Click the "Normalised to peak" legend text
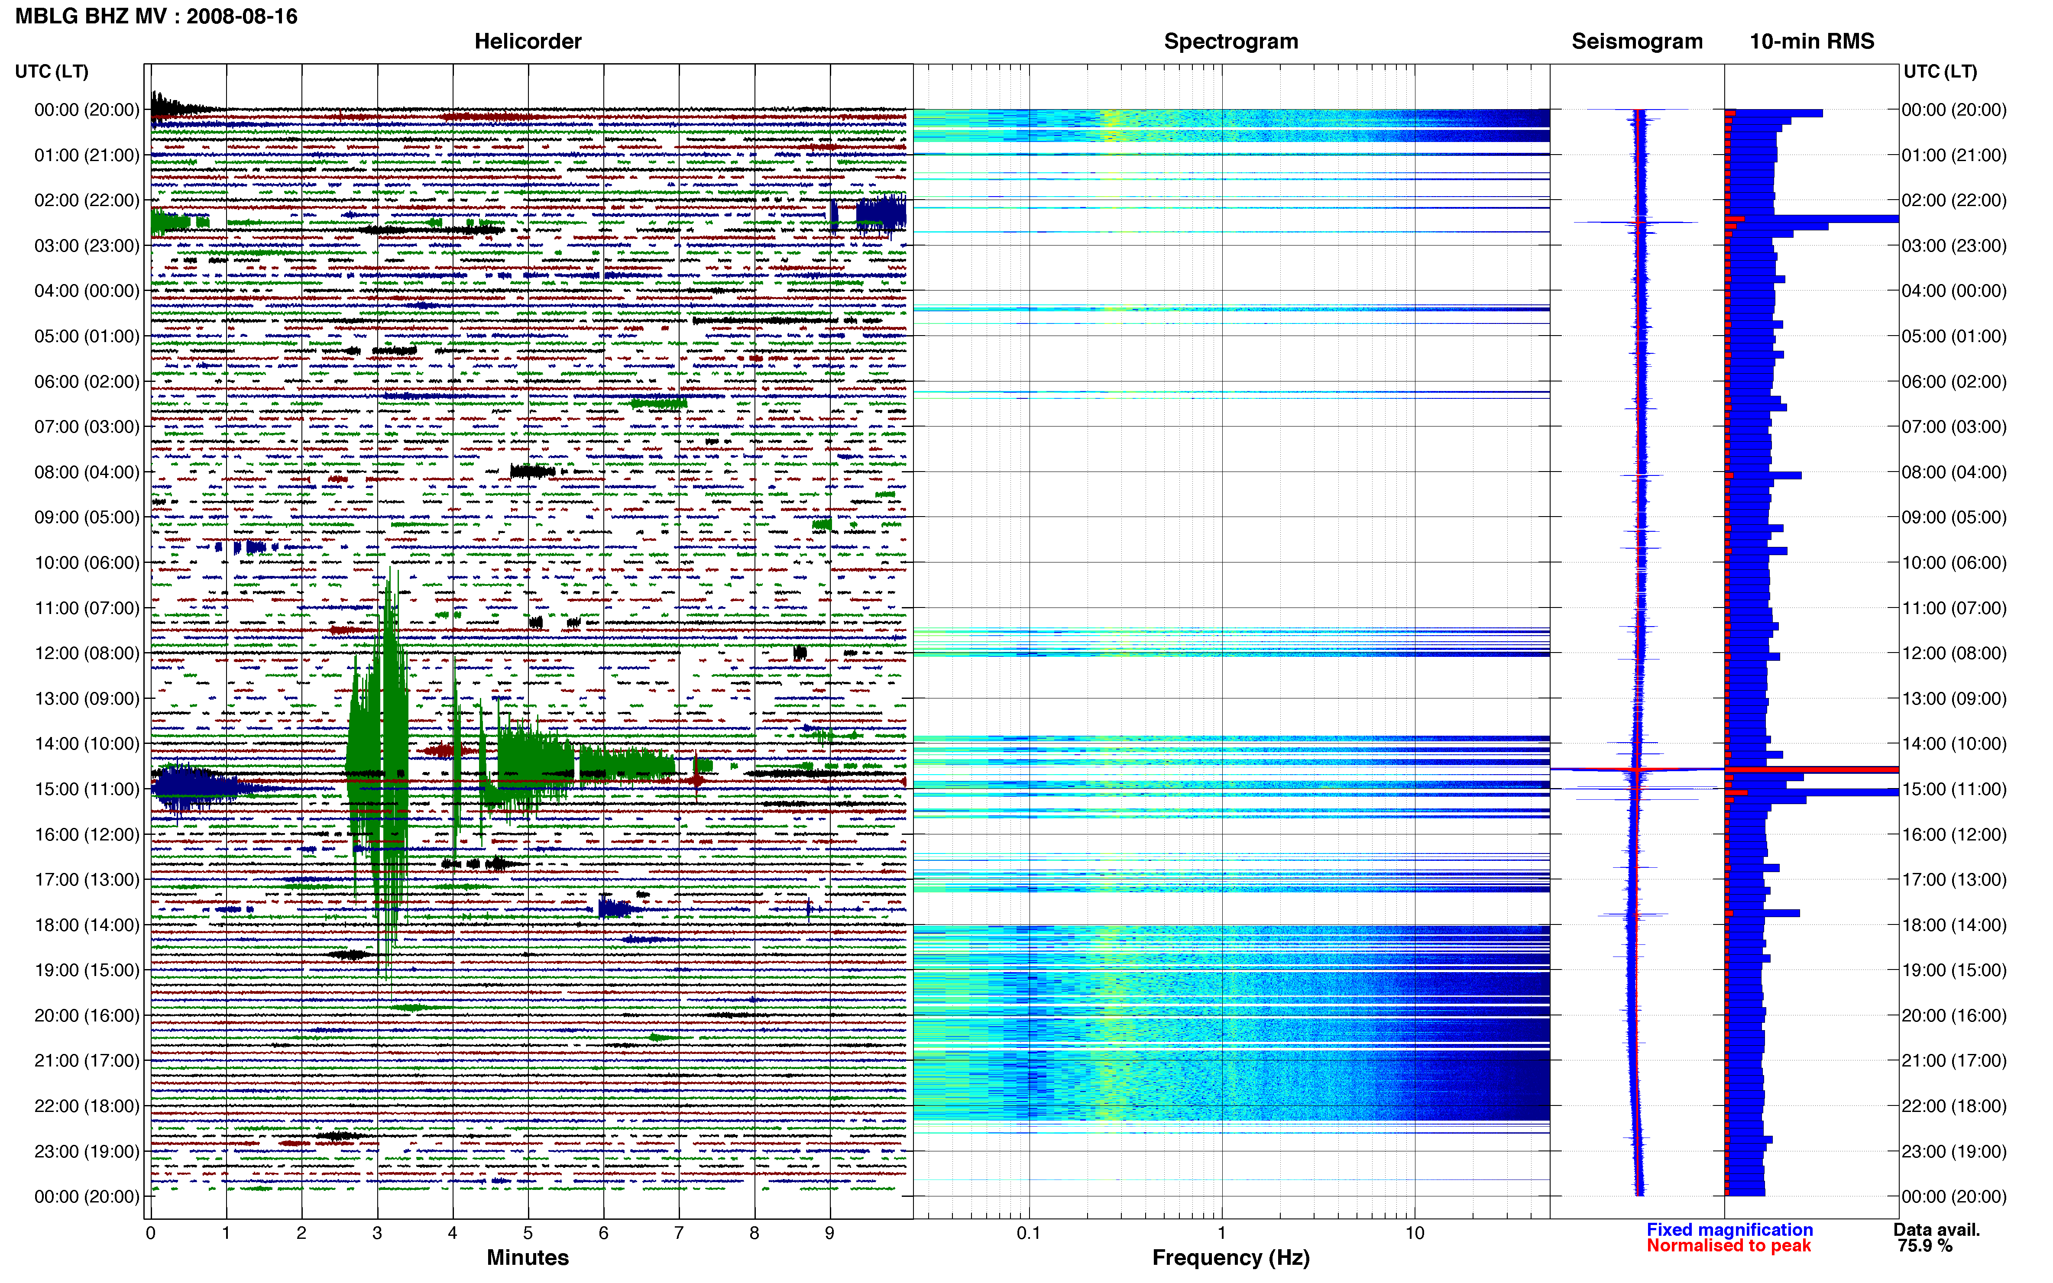The width and height of the screenshot is (2053, 1283). [1729, 1246]
